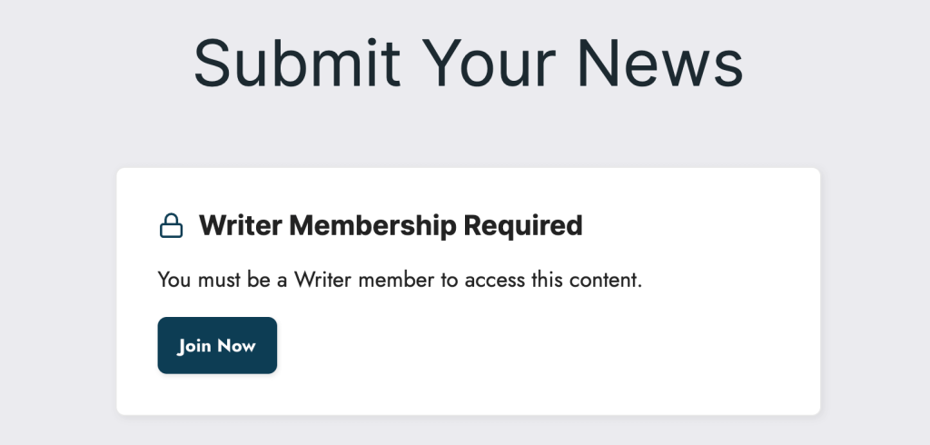The height and width of the screenshot is (445, 930).
Task: Click the Writer Membership Required heading
Action: coord(391,225)
